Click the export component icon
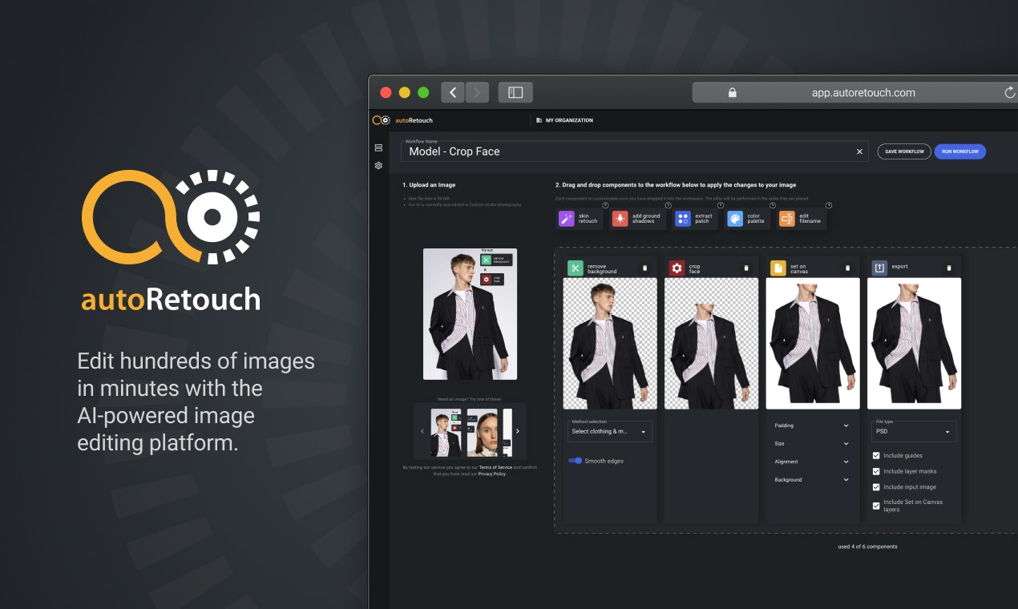The height and width of the screenshot is (609, 1018). pos(879,266)
